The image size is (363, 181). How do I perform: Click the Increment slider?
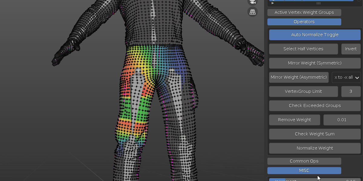315,180
